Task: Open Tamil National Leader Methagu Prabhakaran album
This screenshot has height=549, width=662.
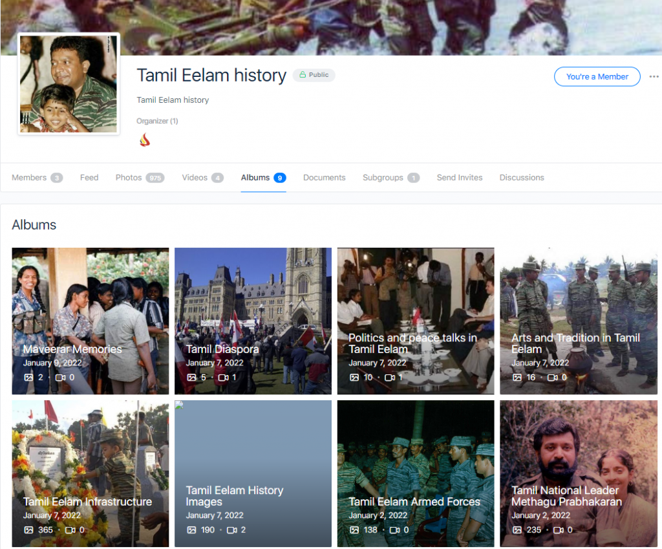Action: 579,473
